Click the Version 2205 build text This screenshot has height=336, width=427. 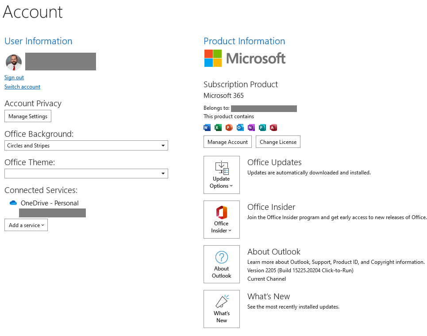pos(300,270)
